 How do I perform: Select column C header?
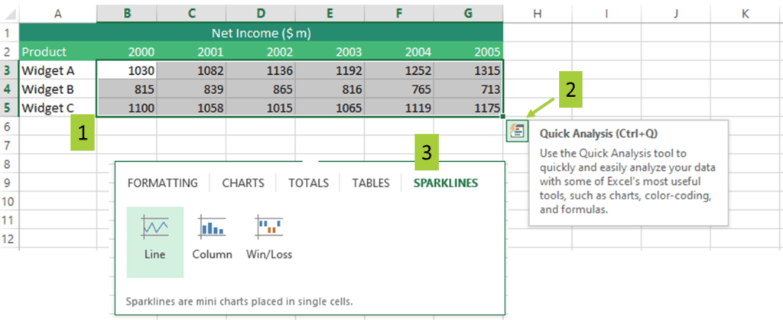(x=192, y=14)
